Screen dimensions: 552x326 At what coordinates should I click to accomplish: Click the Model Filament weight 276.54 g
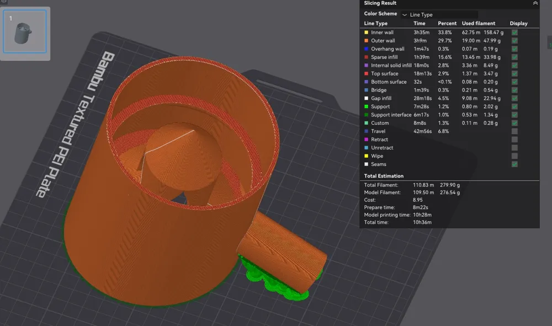point(450,193)
